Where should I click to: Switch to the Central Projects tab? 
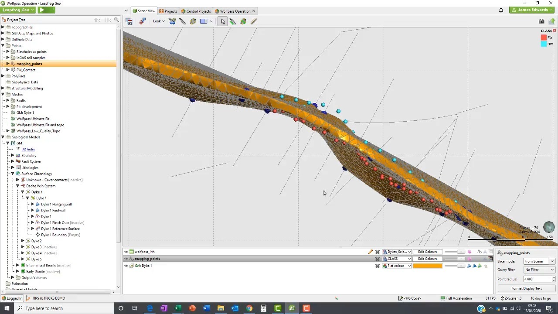(196, 11)
